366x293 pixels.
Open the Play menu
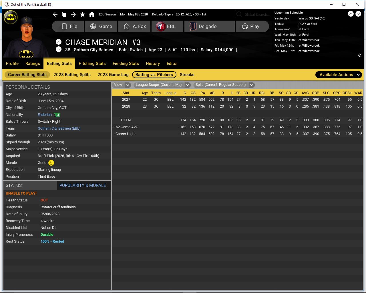point(252,26)
